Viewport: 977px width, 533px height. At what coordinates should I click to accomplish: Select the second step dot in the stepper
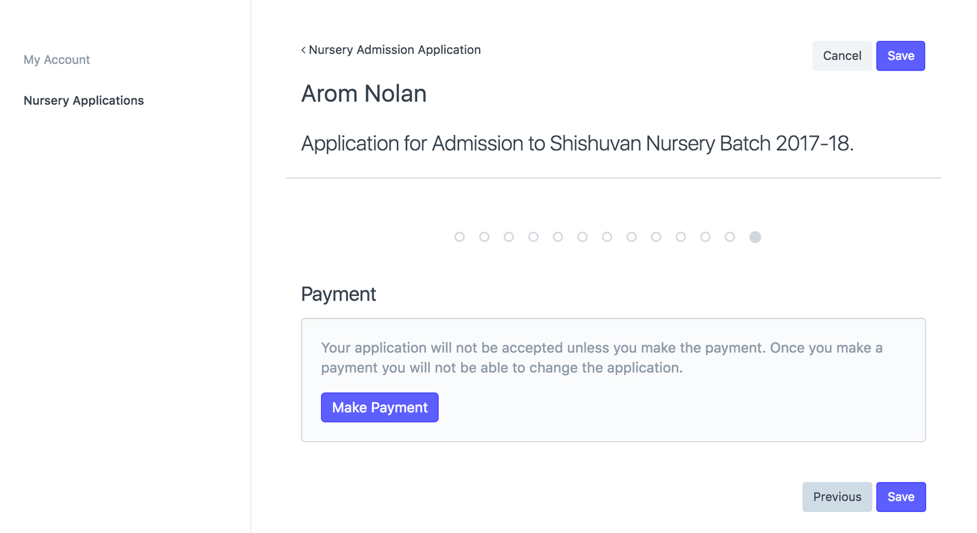point(484,236)
